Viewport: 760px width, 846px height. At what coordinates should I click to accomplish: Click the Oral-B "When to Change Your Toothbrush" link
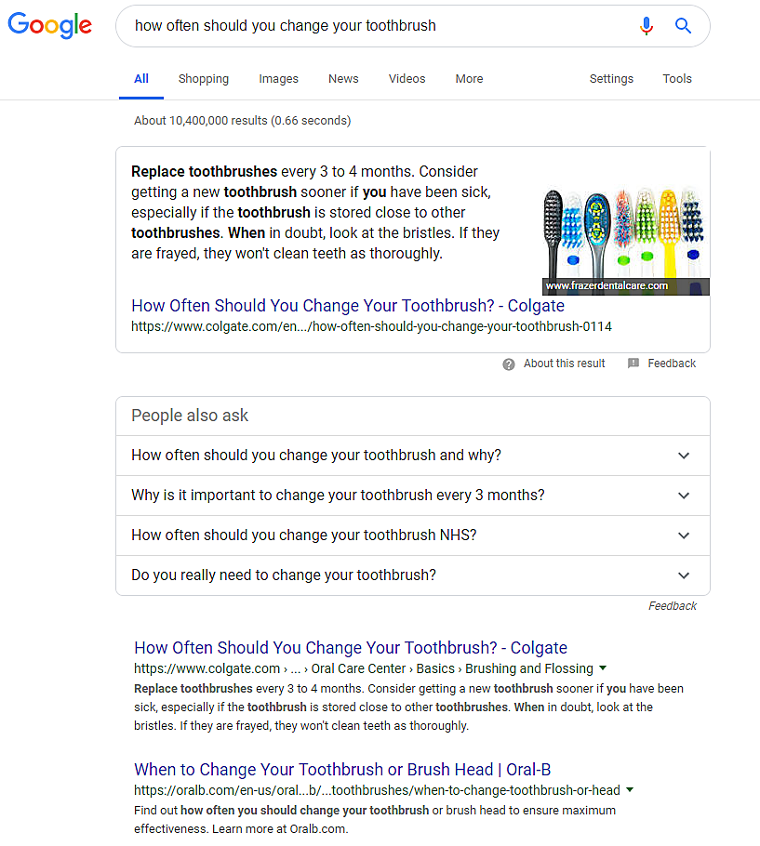click(342, 770)
